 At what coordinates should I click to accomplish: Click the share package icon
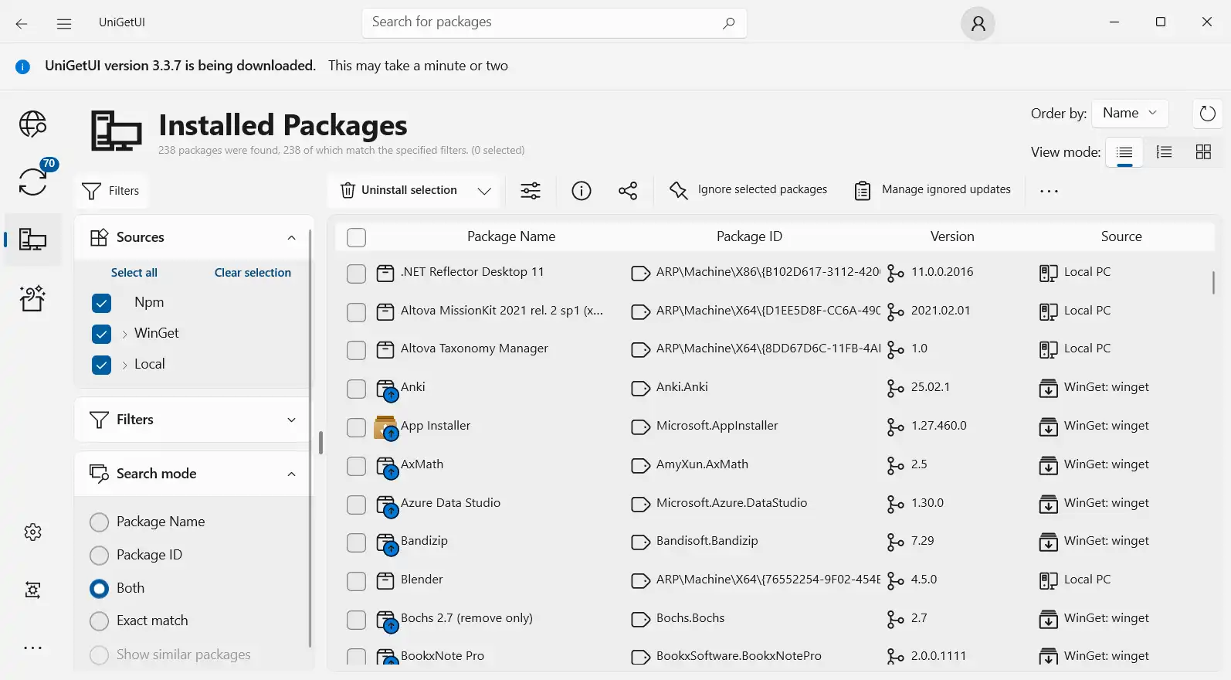click(628, 191)
